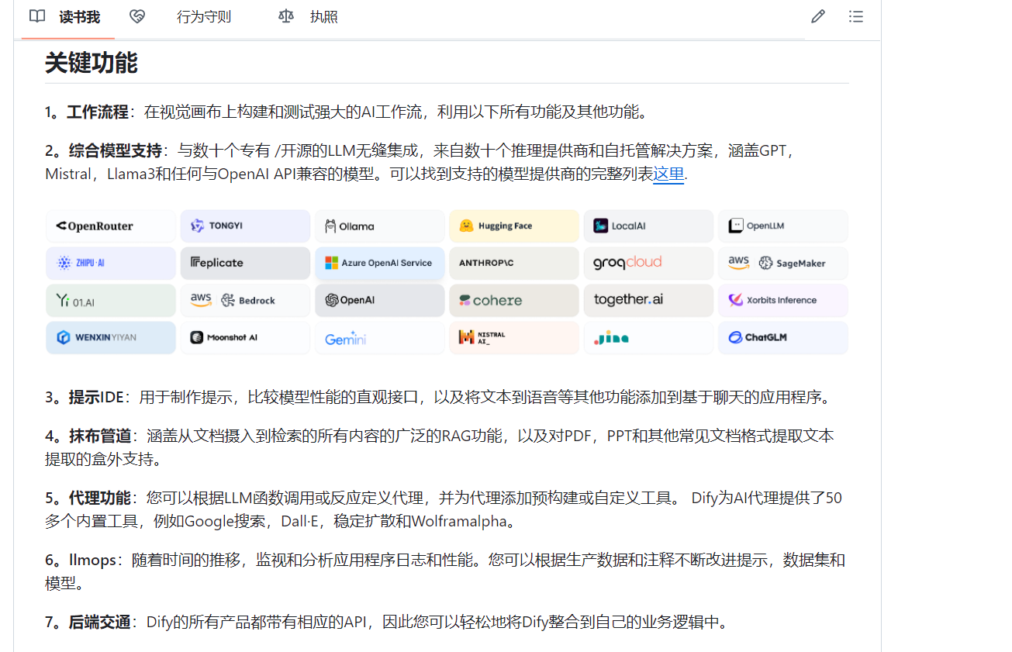Click the cohere logo card
The height and width of the screenshot is (652, 1012).
point(514,300)
